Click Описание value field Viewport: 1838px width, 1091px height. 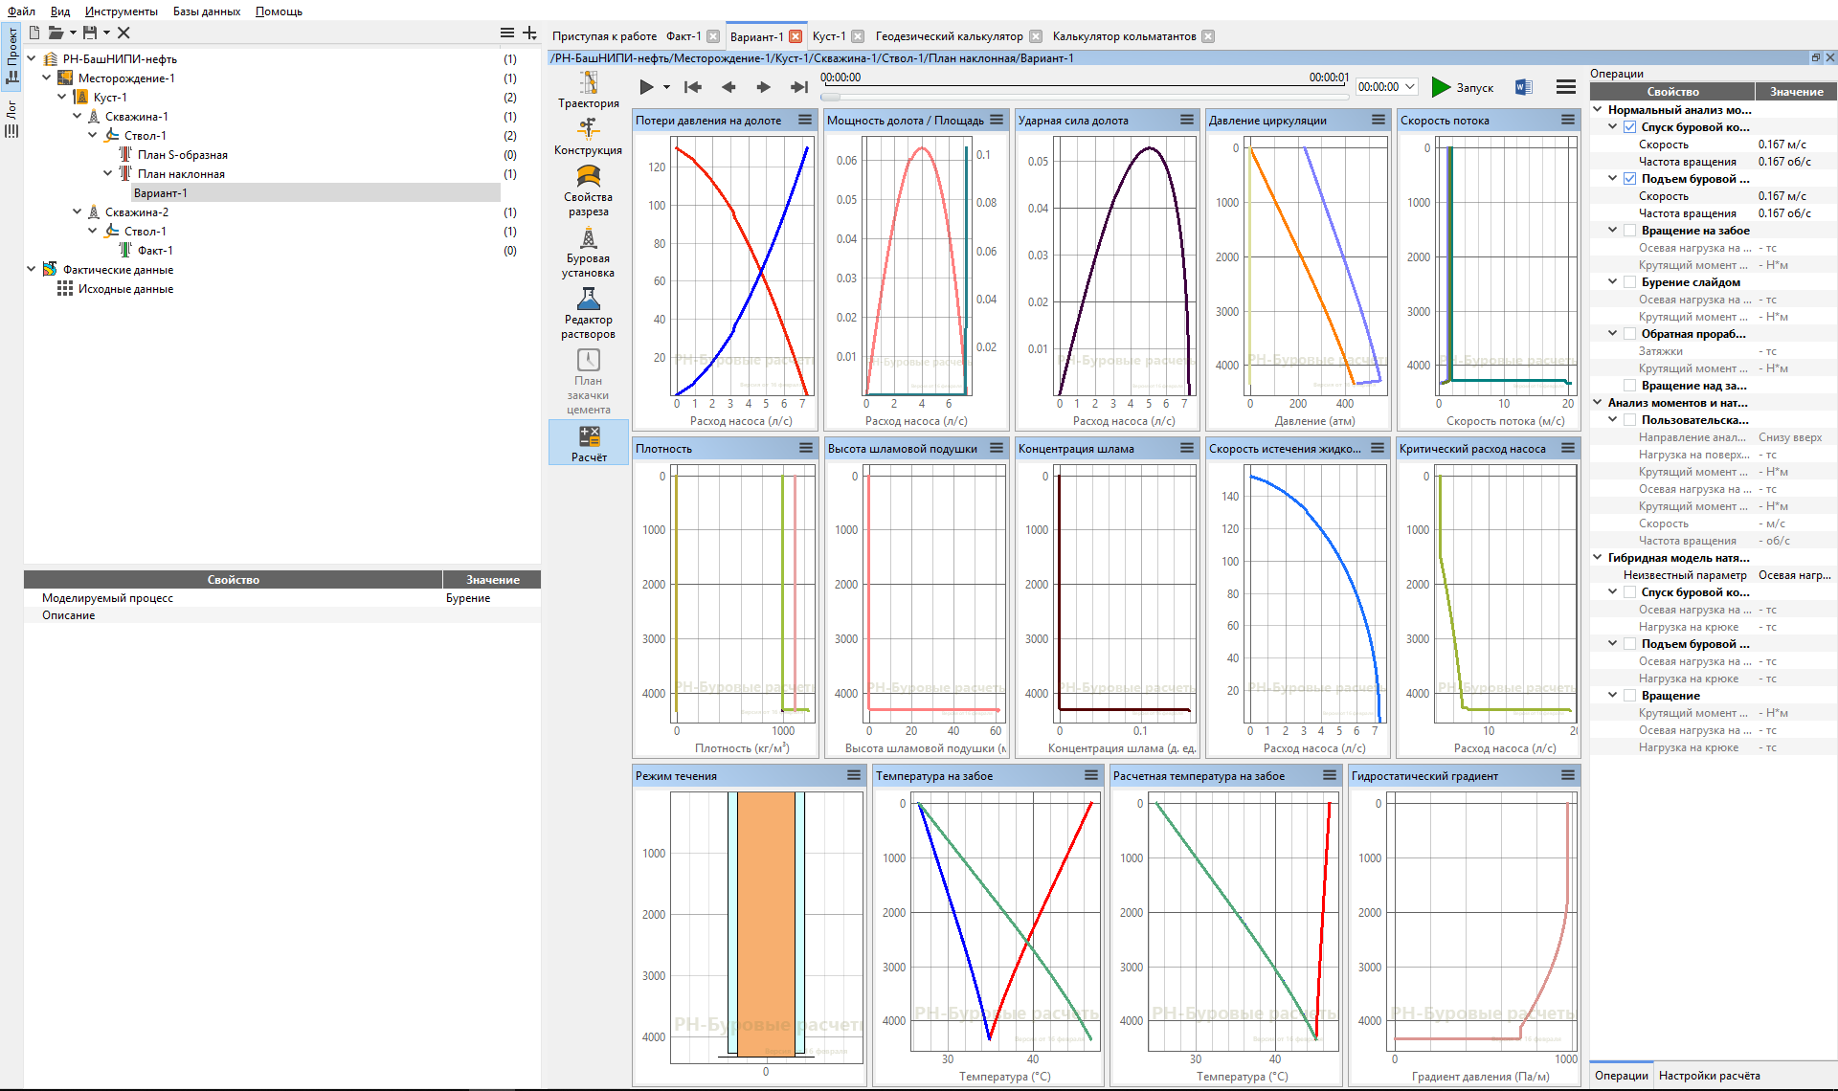tap(491, 615)
